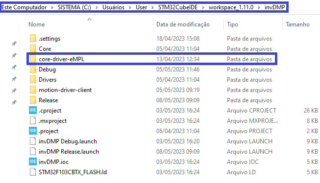Click the .cproject IDE file icon
Screen dimensions: 320x183
[33, 110]
